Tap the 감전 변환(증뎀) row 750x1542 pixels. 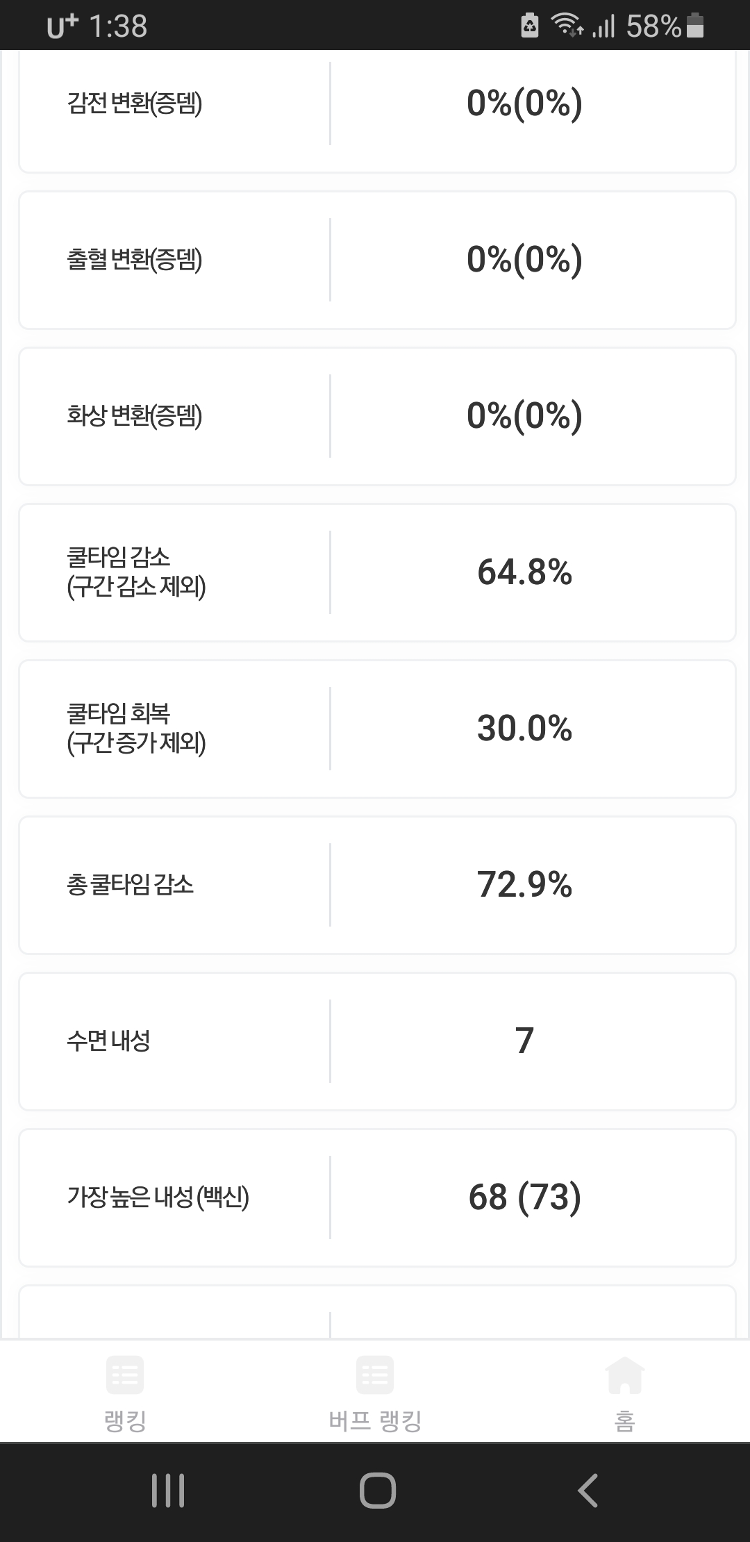pos(376,104)
